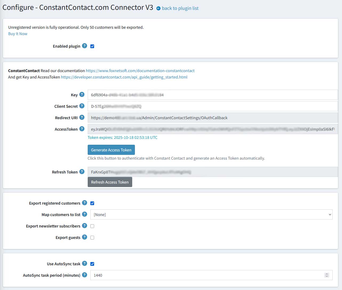Enable Export newsletter subscribers checkbox

pyautogui.click(x=92, y=226)
